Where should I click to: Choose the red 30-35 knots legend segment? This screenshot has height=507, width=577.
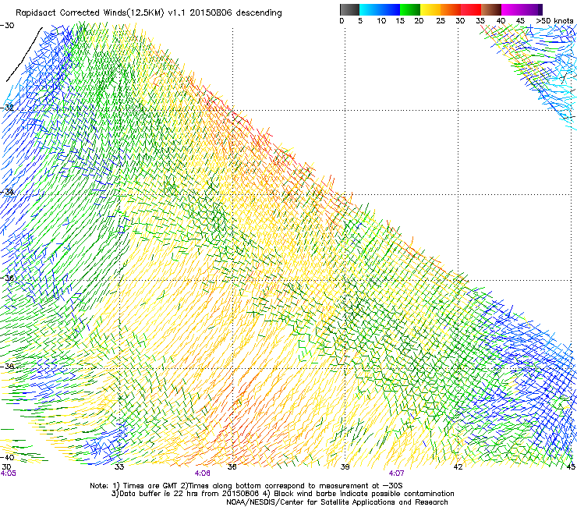pyautogui.click(x=471, y=9)
